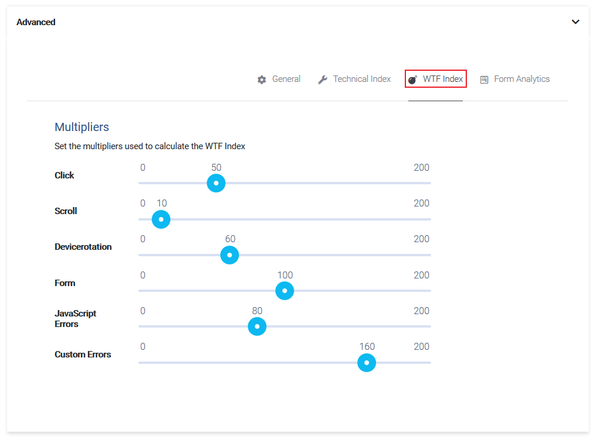594x437 pixels.
Task: Click the JavaScript Errors label
Action: pos(76,319)
